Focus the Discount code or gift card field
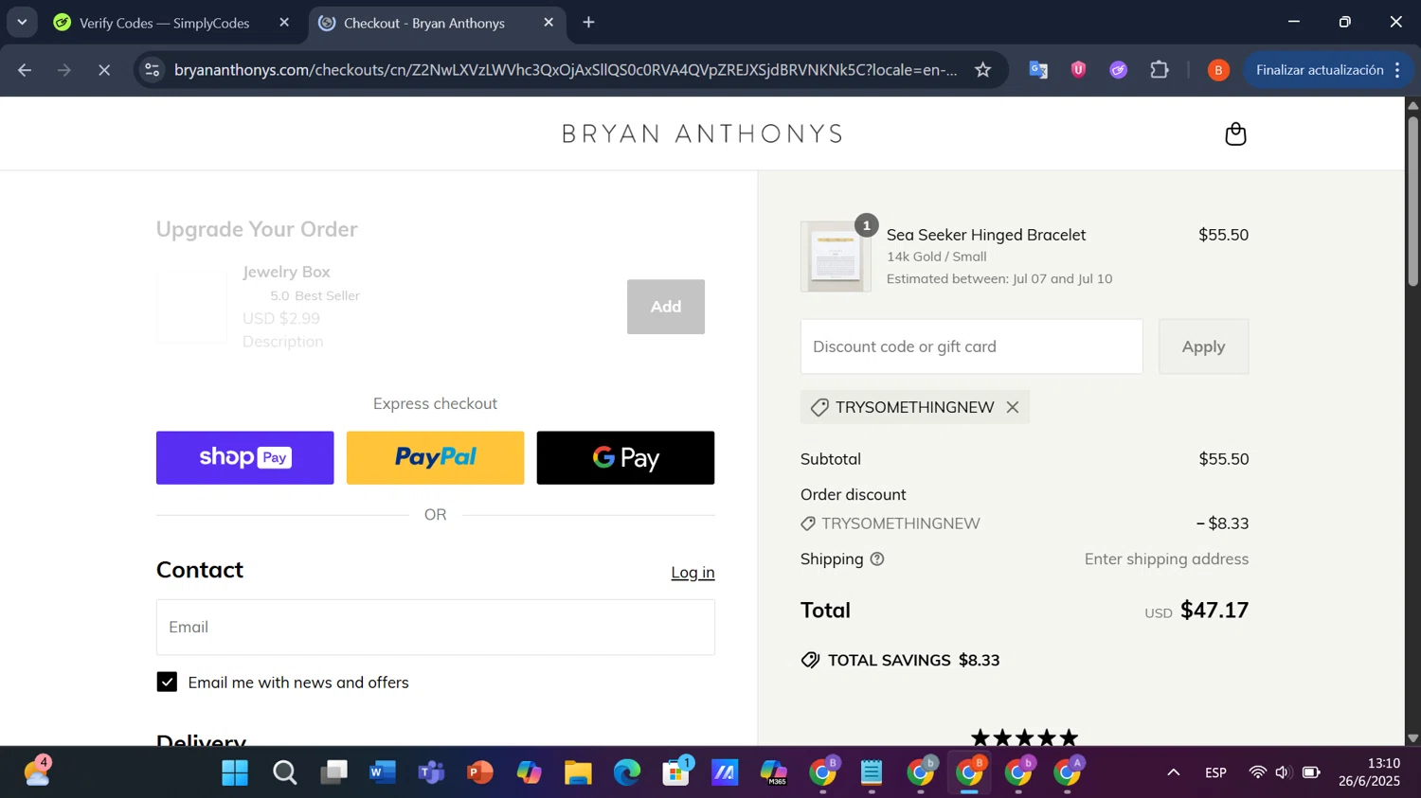The image size is (1421, 798). click(971, 346)
